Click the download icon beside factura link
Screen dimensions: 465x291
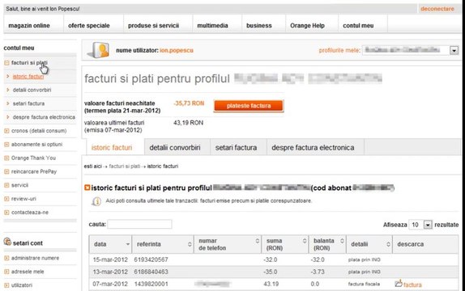pyautogui.click(x=399, y=284)
